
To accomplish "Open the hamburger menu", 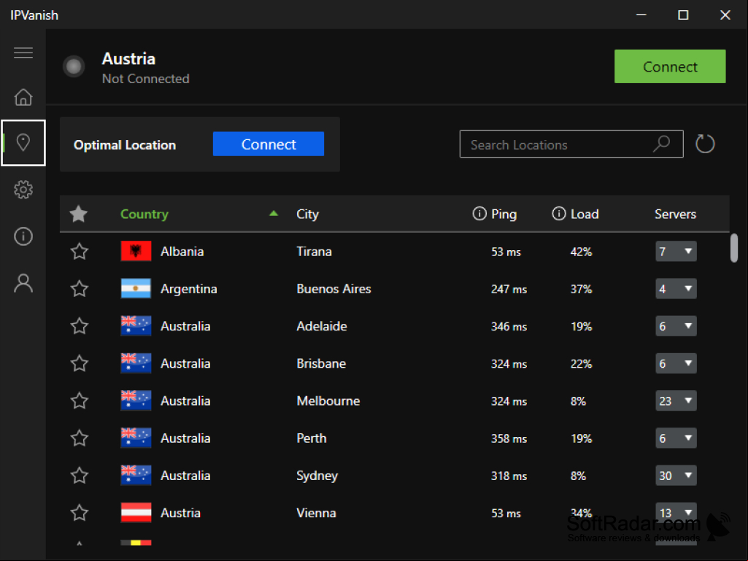I will click(23, 53).
